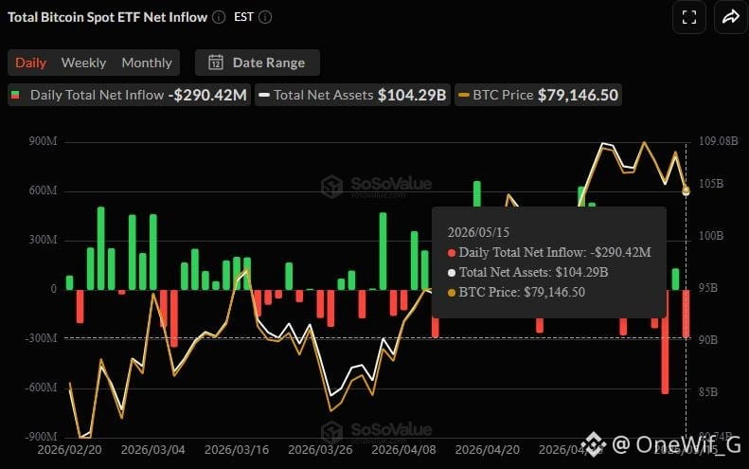Screen dimensions: 749x469
Task: Click the 600M y-axis label
Action: coord(43,190)
